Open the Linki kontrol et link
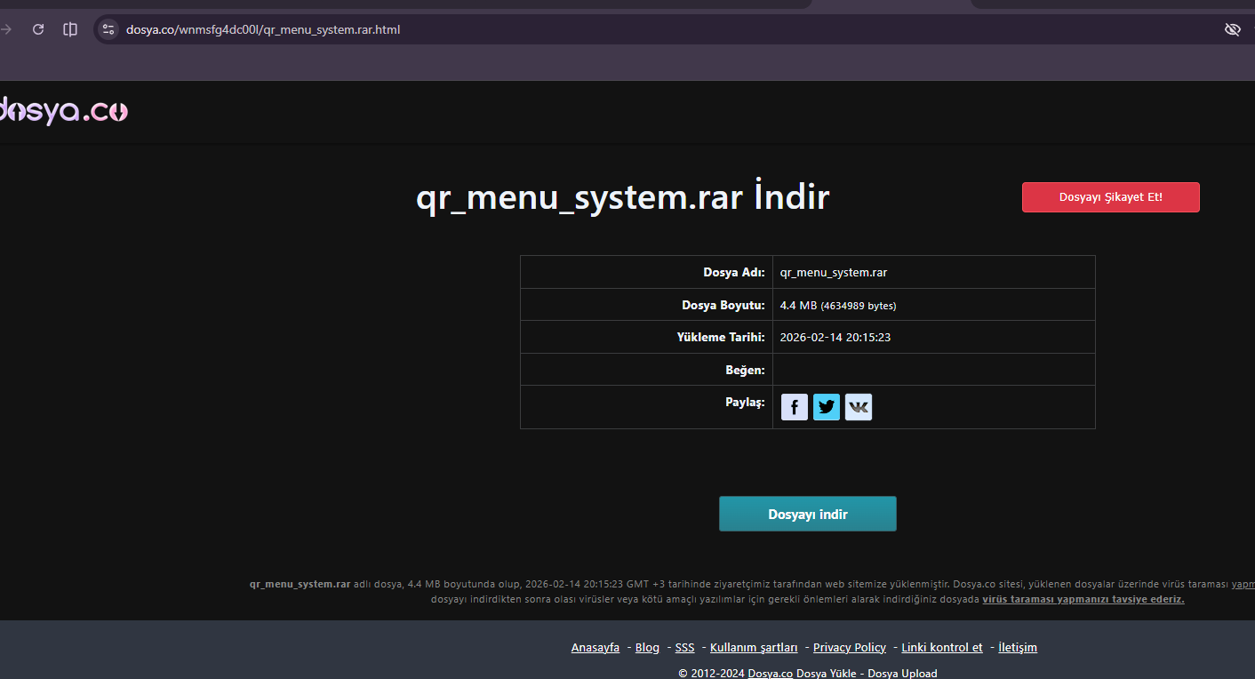Viewport: 1255px width, 679px height. click(942, 647)
